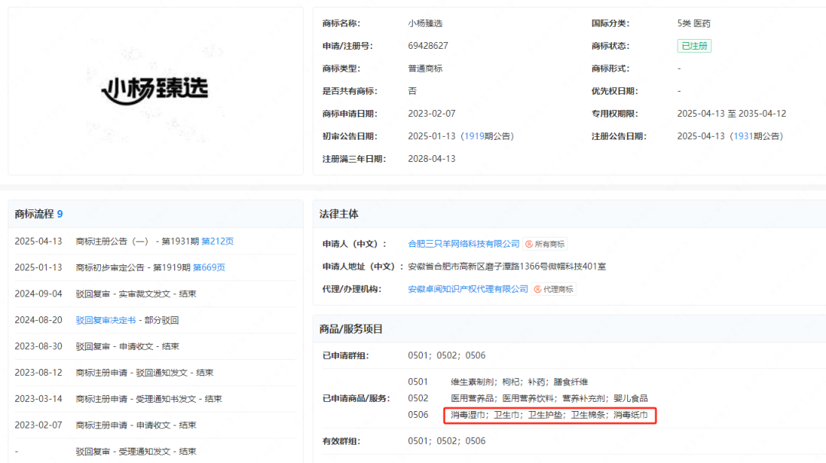
Task: Select the application number 69428627
Action: (428, 46)
